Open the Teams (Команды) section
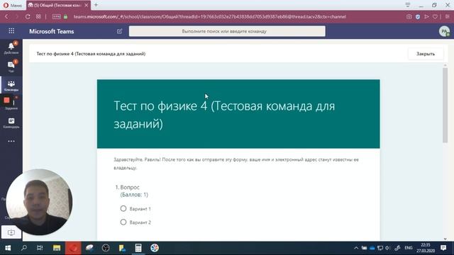This screenshot has width=454, height=255. click(x=11, y=85)
